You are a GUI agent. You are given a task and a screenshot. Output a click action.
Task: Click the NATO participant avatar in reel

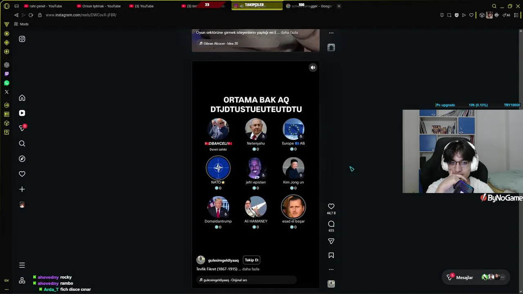[218, 168]
